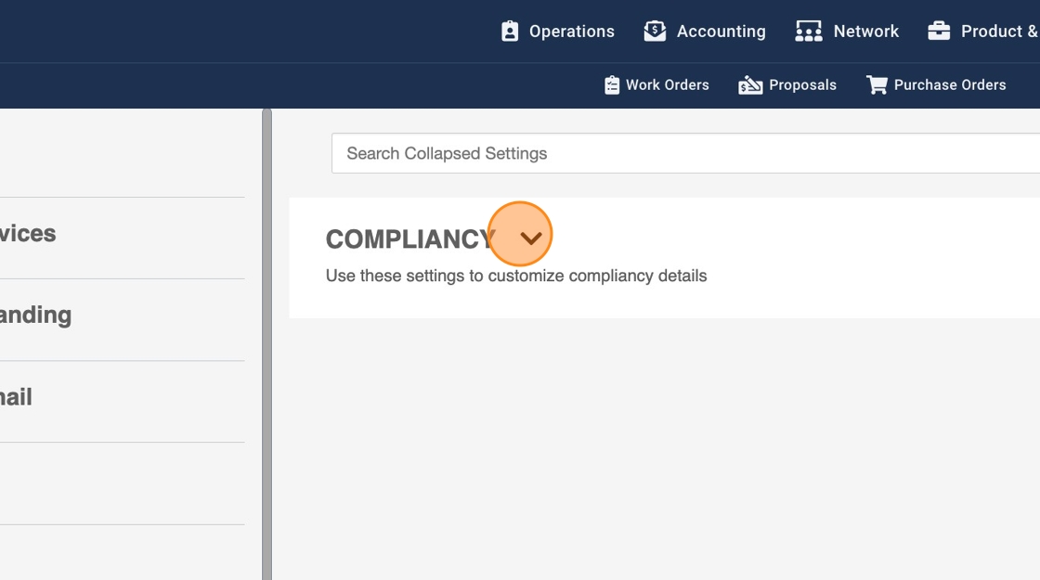Image resolution: width=1040 pixels, height=580 pixels.
Task: Open the Proposals text link
Action: (x=802, y=85)
